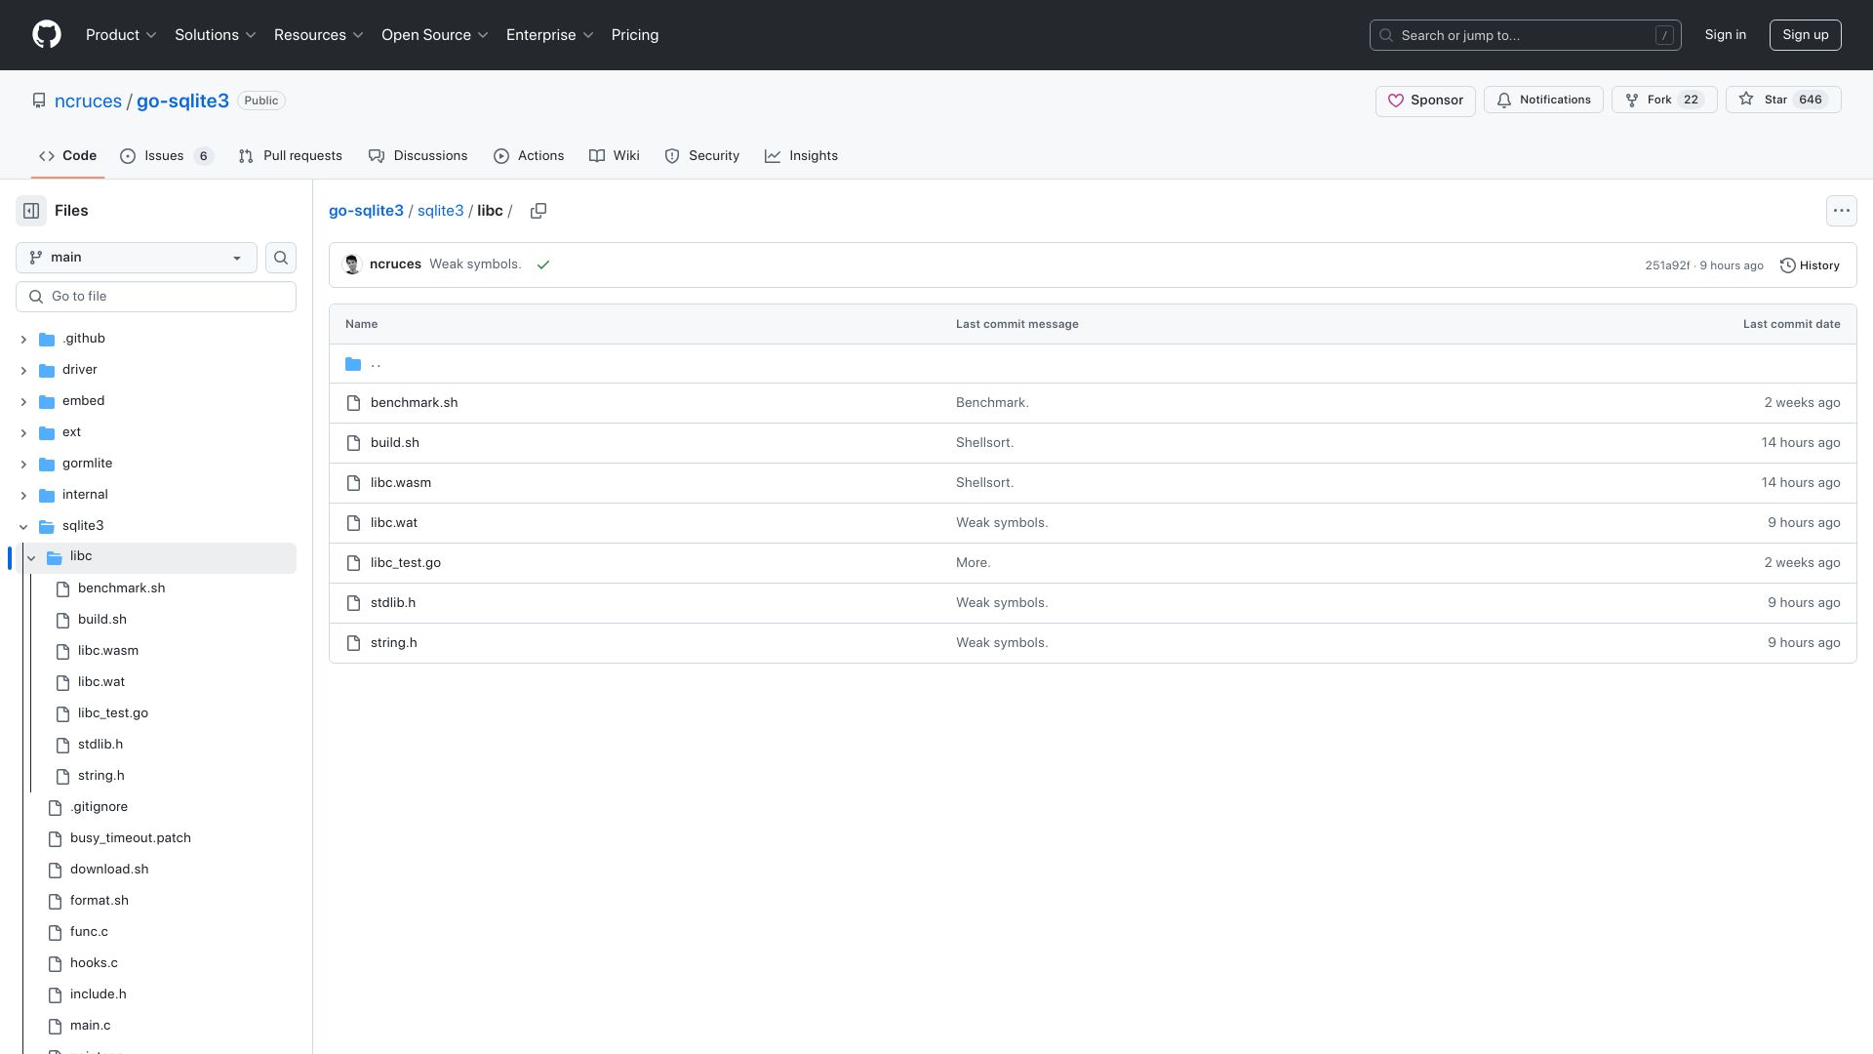The width and height of the screenshot is (1873, 1054).
Task: Click the ncruces owner link
Action: [x=88, y=101]
